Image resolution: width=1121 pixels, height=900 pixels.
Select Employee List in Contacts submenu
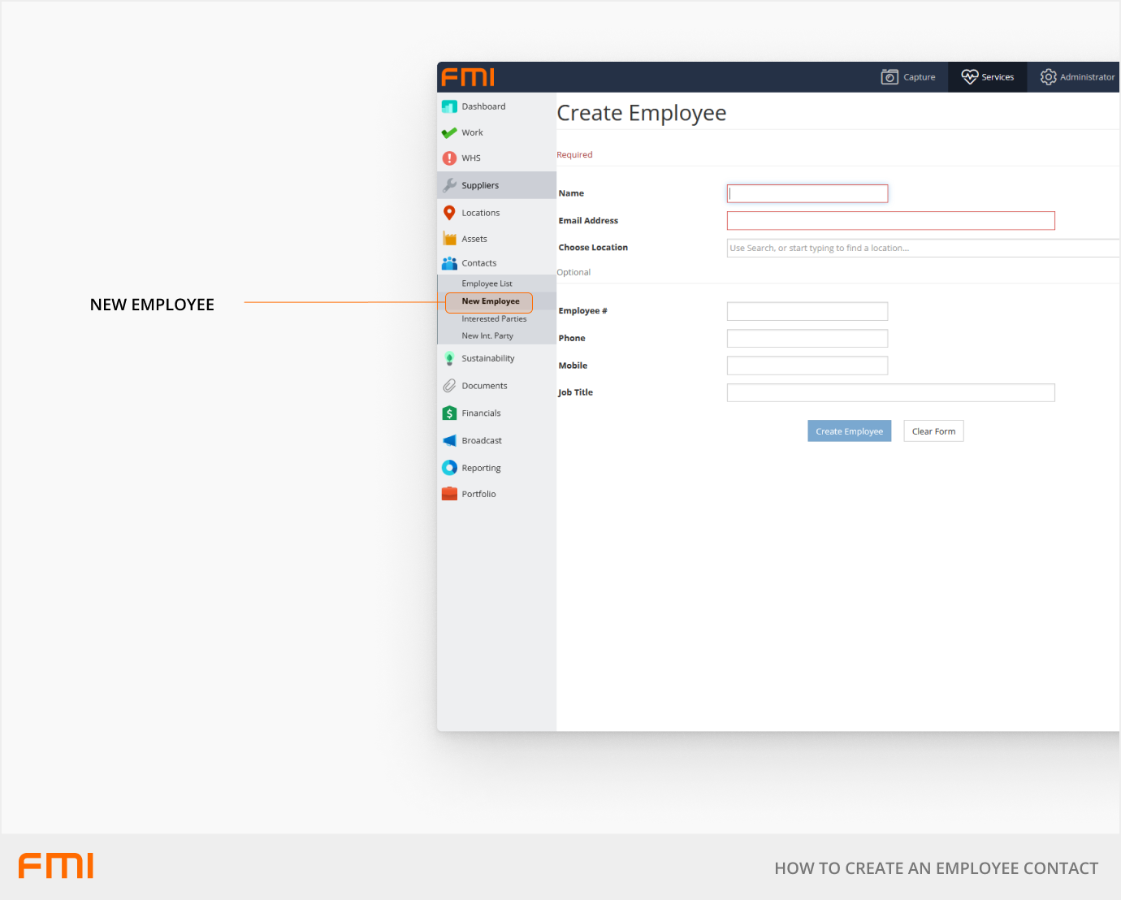click(x=487, y=283)
